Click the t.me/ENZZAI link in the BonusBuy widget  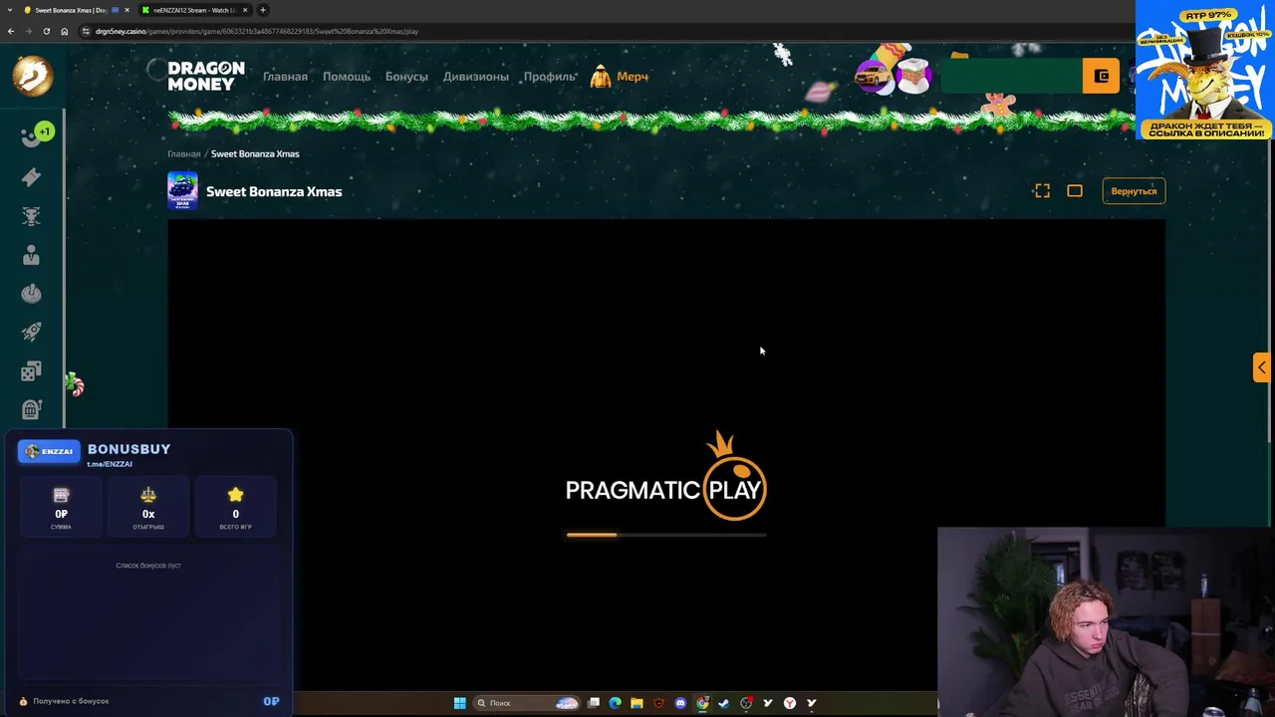point(110,464)
